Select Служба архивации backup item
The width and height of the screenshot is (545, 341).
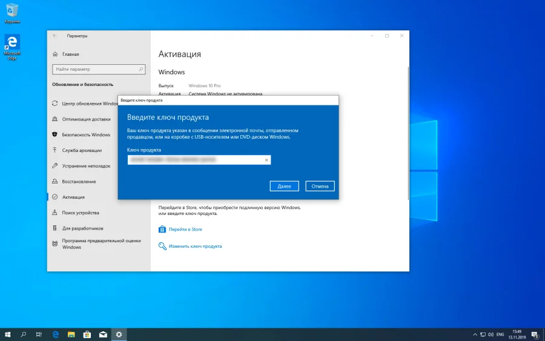[x=82, y=150]
